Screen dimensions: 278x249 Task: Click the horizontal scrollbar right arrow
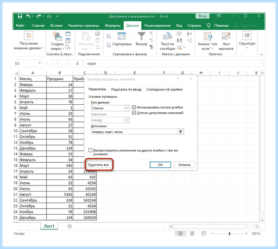pyautogui.click(x=257, y=226)
